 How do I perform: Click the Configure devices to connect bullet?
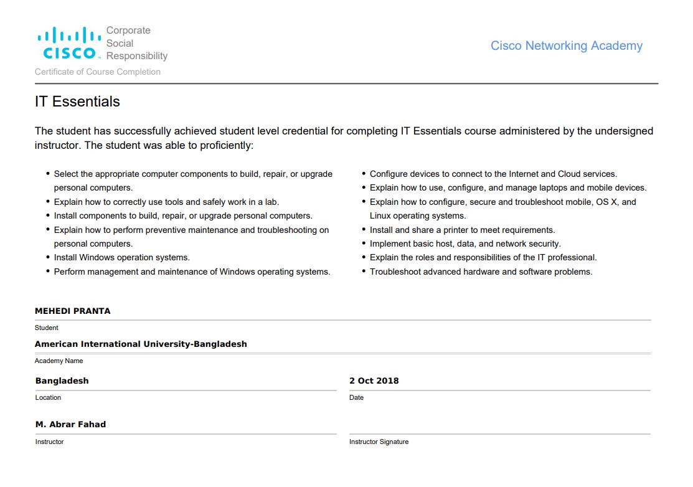pyautogui.click(x=493, y=174)
